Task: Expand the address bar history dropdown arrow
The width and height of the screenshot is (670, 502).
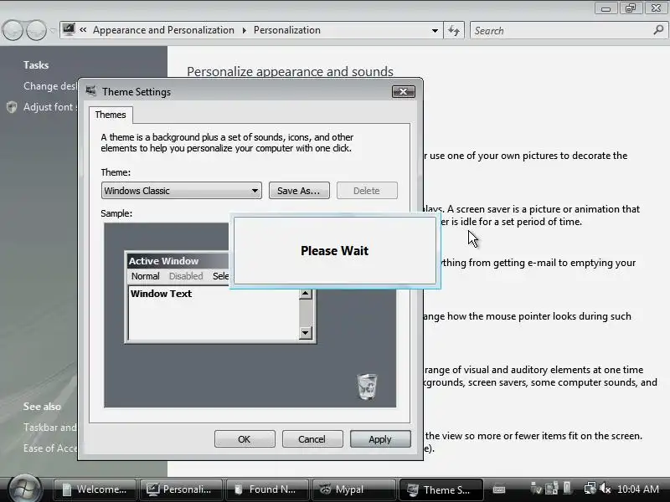Action: [x=435, y=30]
